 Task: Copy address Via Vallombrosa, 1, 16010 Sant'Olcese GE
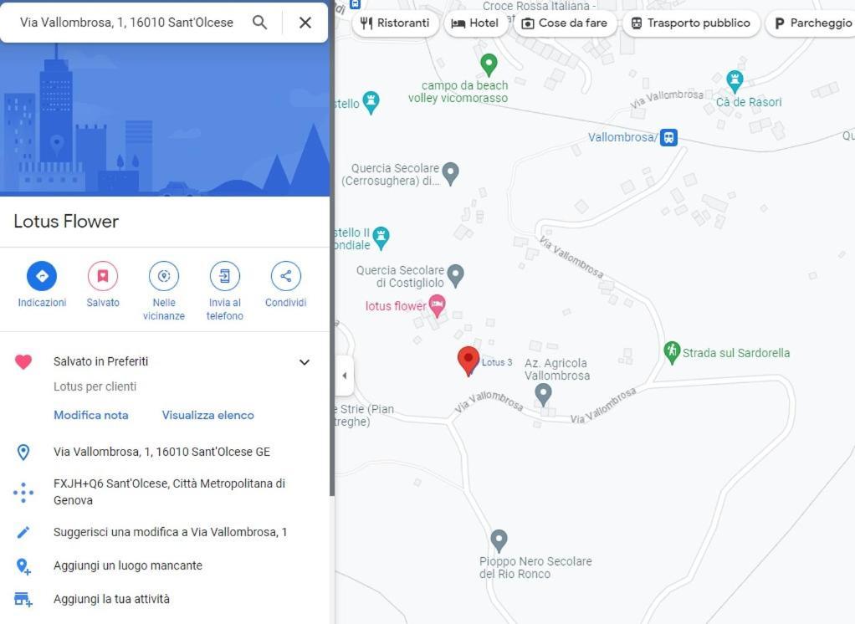(x=162, y=452)
